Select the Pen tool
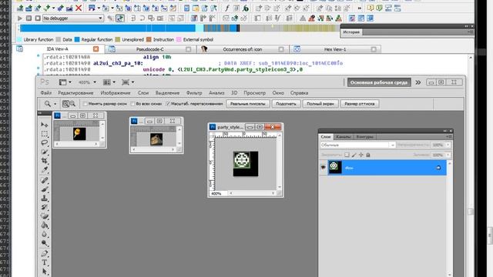The height and width of the screenshot is (277, 493). click(x=45, y=253)
